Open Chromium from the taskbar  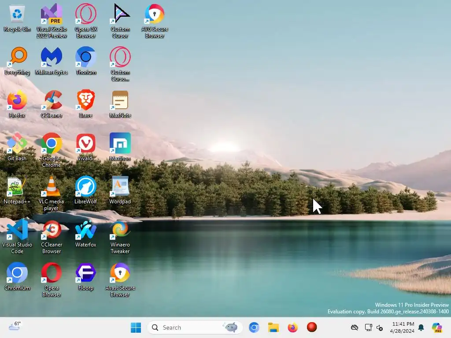point(254,327)
